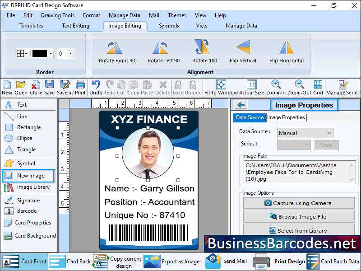Screen dimensions: 361x271
Task: Select the Rectangle tool
Action: pyautogui.click(x=23, y=127)
